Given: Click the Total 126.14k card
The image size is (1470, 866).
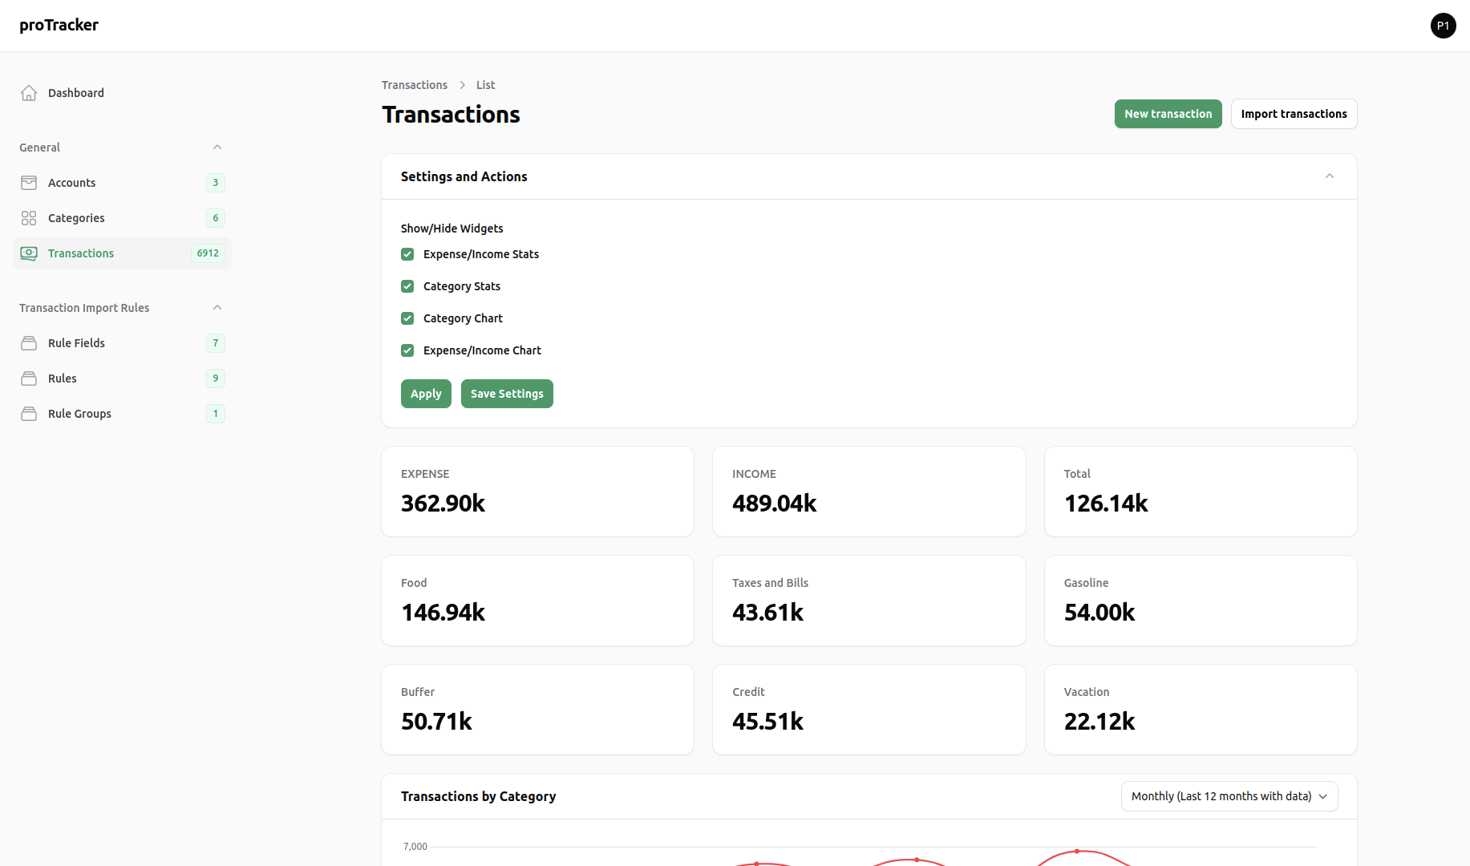Looking at the screenshot, I should point(1201,492).
